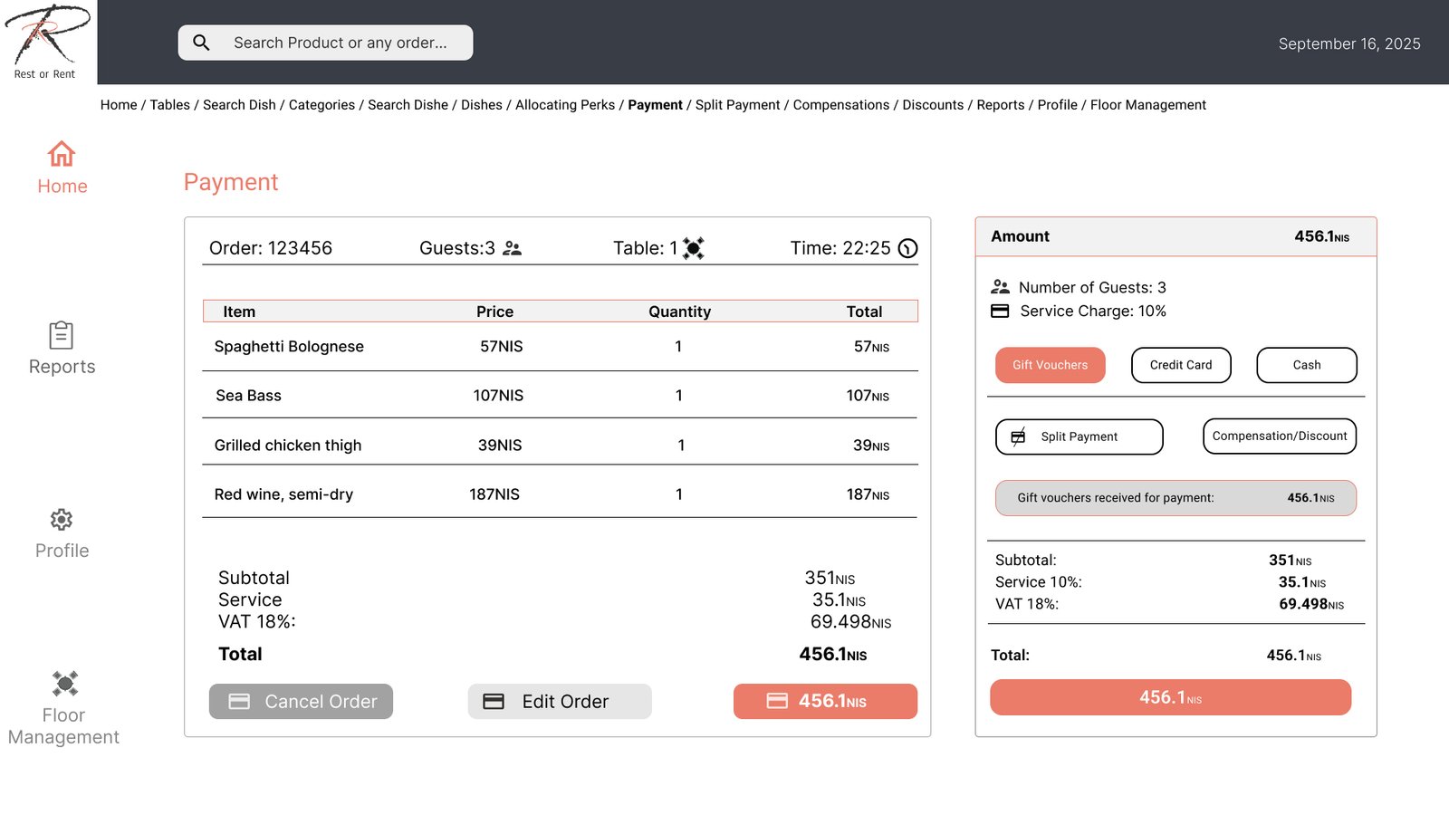The image size is (1449, 815).
Task: Open Split Payment option
Action: point(1079,436)
